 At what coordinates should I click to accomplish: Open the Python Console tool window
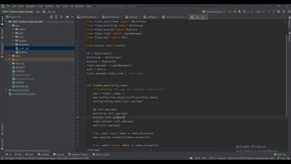(x=101, y=154)
